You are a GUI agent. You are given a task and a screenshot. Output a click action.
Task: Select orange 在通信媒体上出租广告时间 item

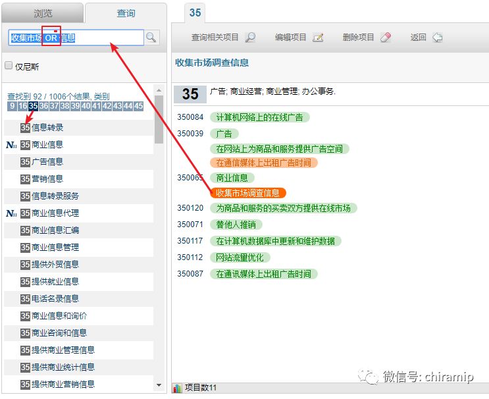tap(263, 163)
